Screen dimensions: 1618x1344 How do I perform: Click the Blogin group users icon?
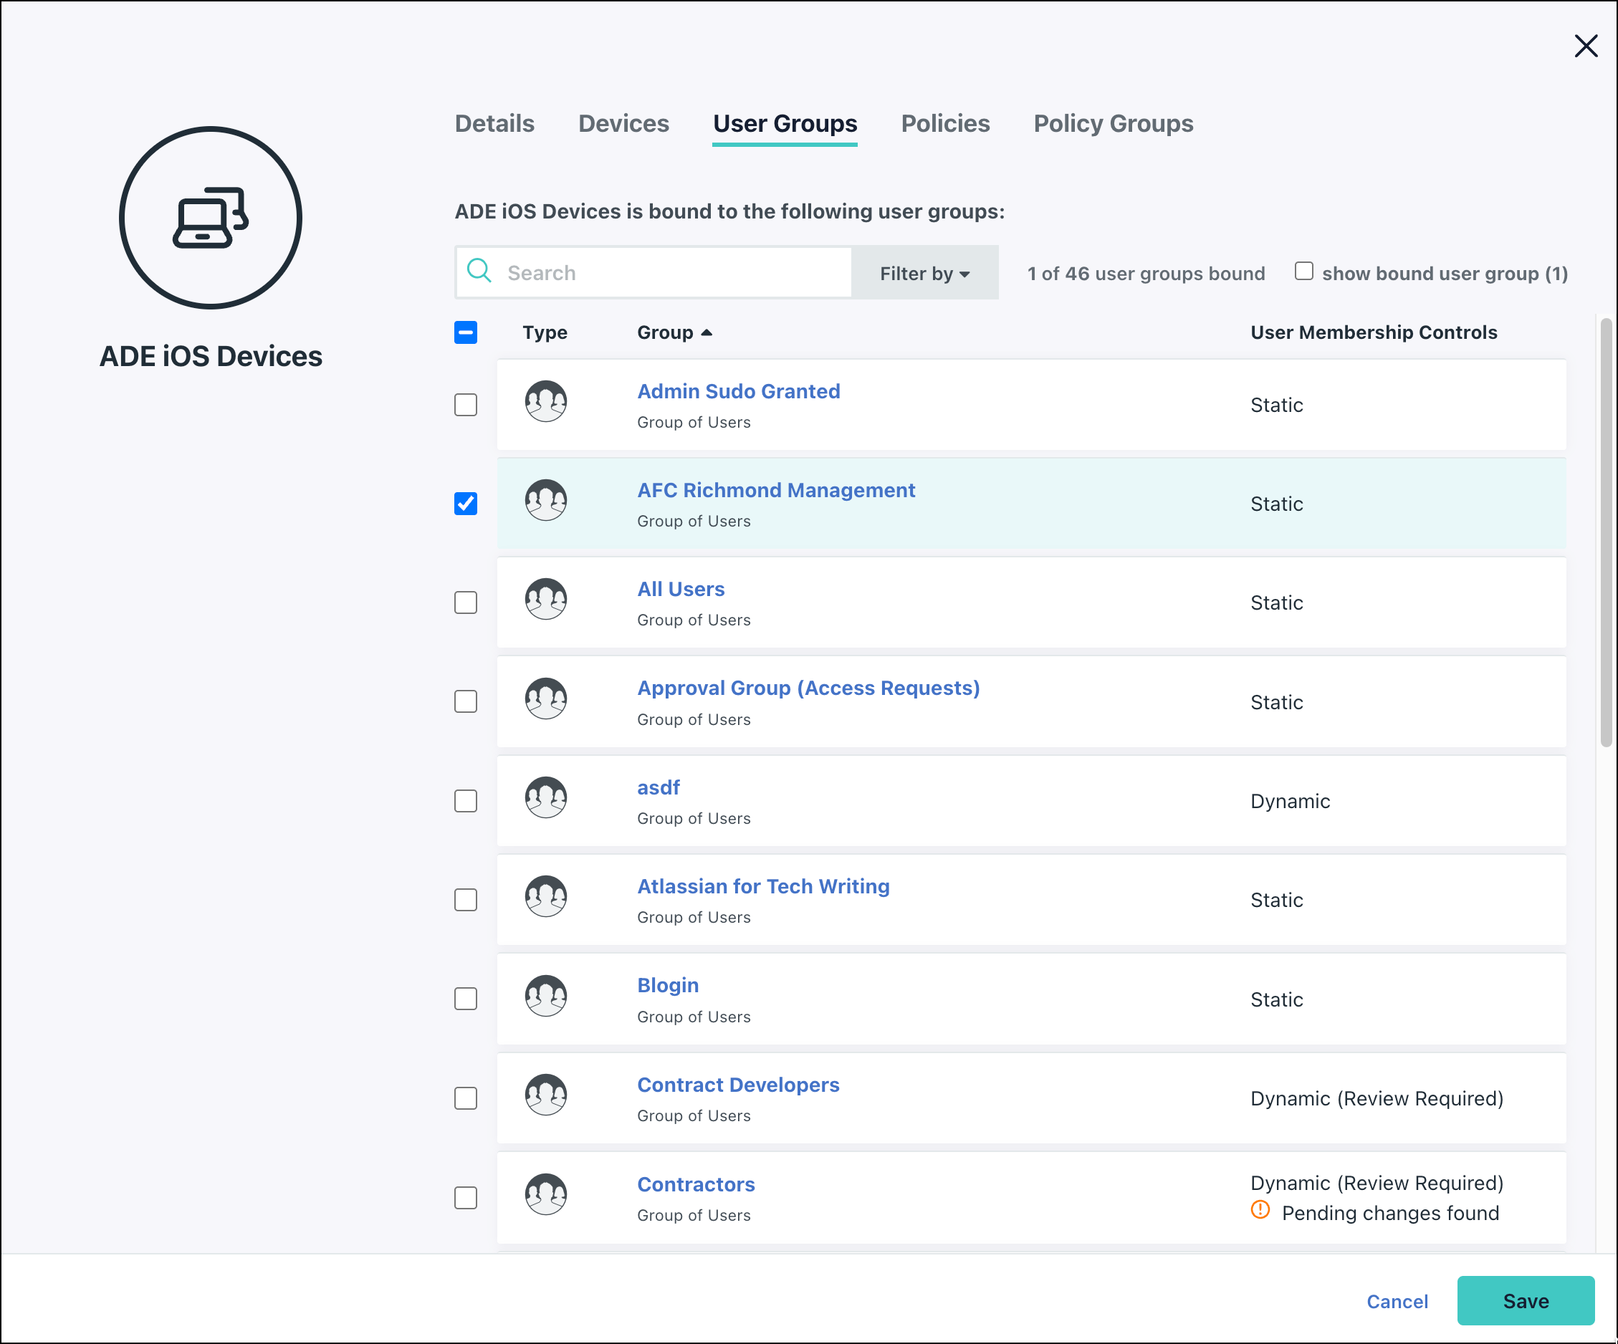(x=545, y=996)
